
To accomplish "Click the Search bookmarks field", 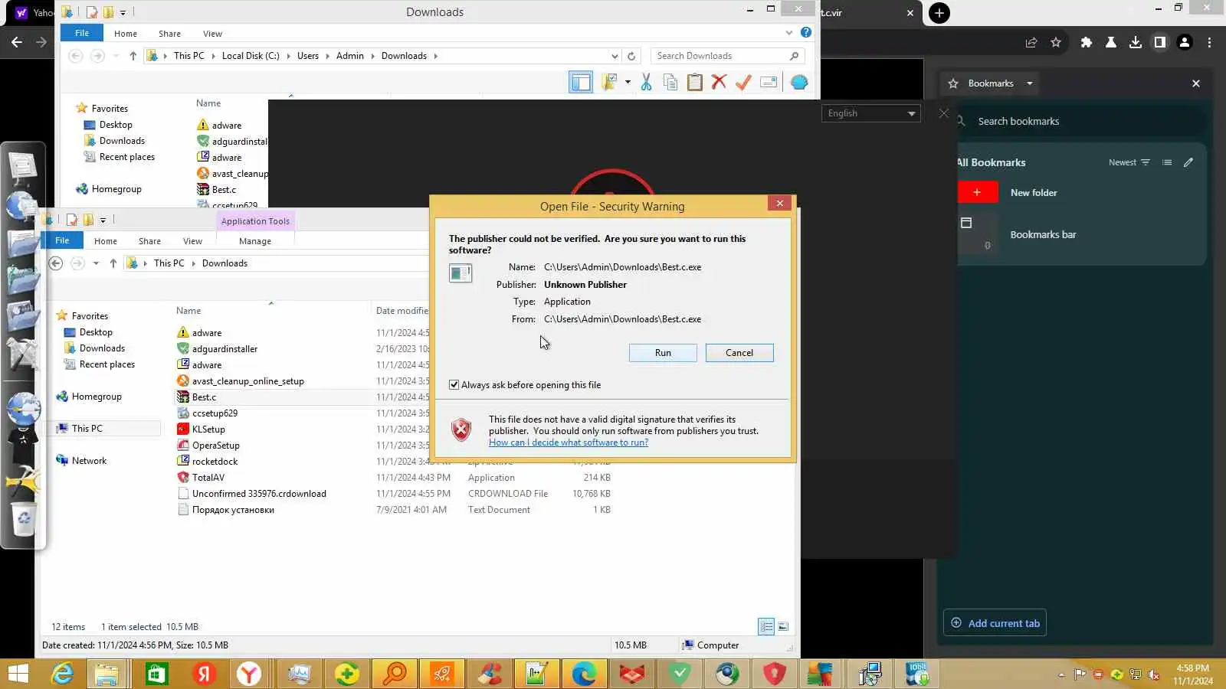I will tap(1080, 121).
